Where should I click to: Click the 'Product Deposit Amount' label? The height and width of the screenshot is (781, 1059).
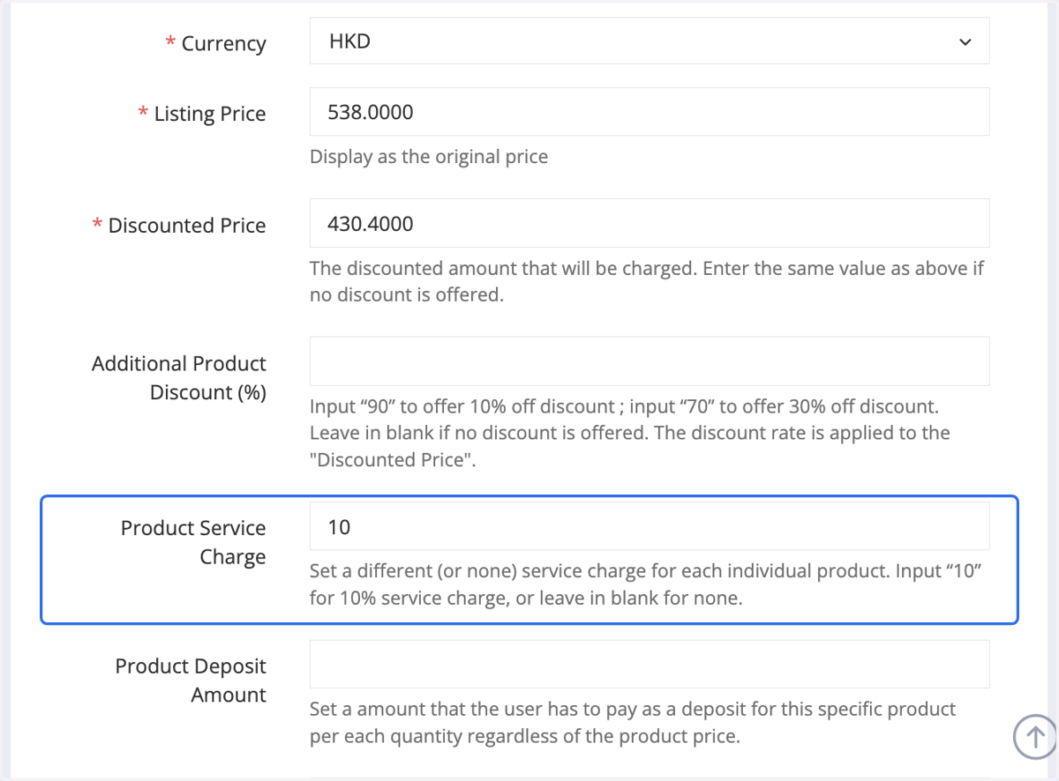click(x=191, y=681)
